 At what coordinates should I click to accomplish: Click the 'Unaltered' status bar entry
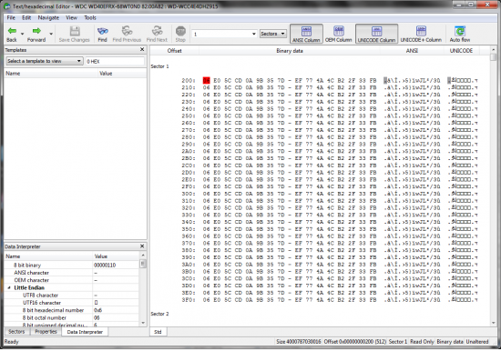[x=477, y=342]
